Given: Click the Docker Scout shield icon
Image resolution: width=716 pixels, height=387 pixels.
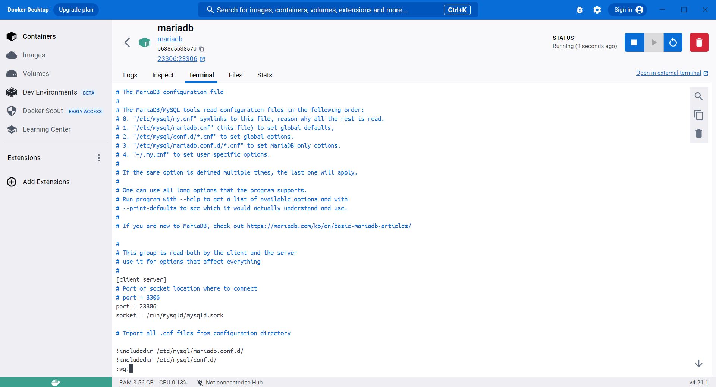Looking at the screenshot, I should 12,111.
